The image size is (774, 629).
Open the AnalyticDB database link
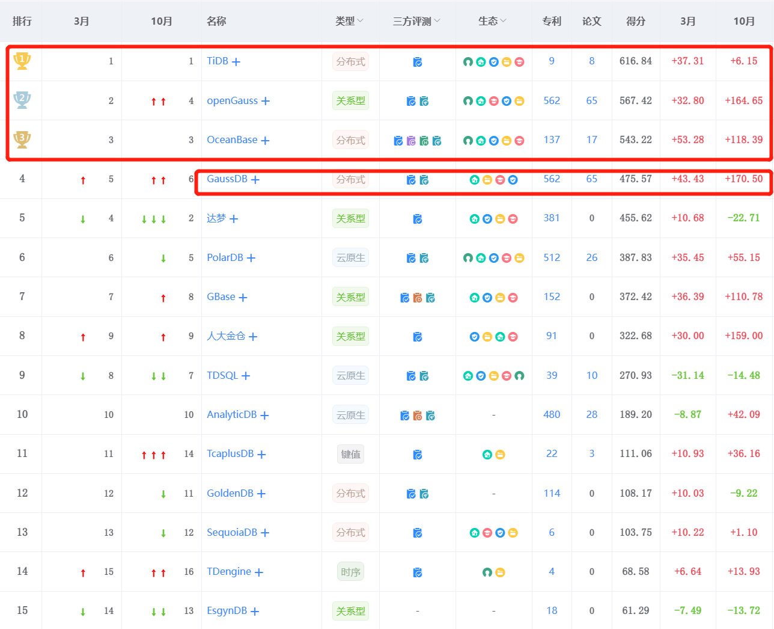pyautogui.click(x=232, y=414)
